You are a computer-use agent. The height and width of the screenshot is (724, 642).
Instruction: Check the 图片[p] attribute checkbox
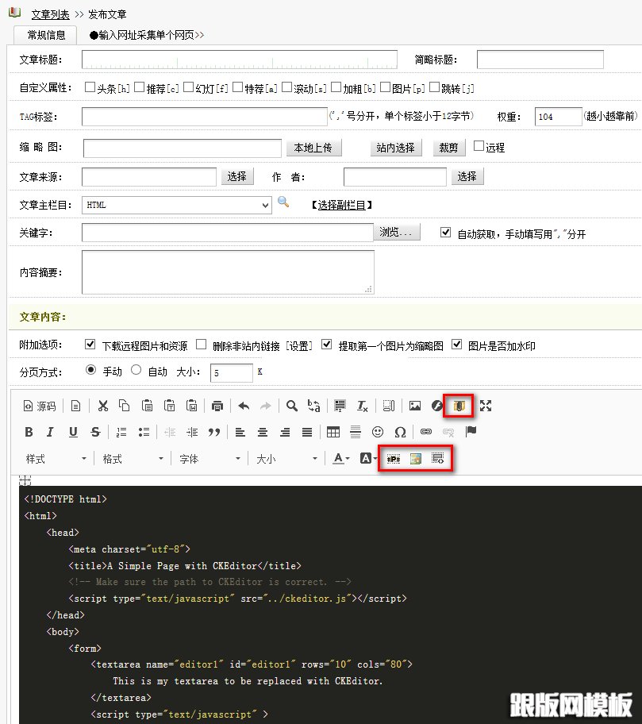pyautogui.click(x=386, y=87)
